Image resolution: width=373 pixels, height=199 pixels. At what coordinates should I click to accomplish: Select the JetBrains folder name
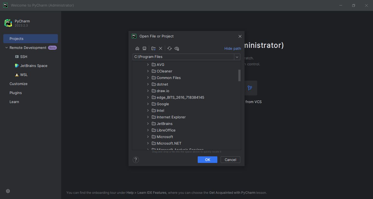click(165, 124)
